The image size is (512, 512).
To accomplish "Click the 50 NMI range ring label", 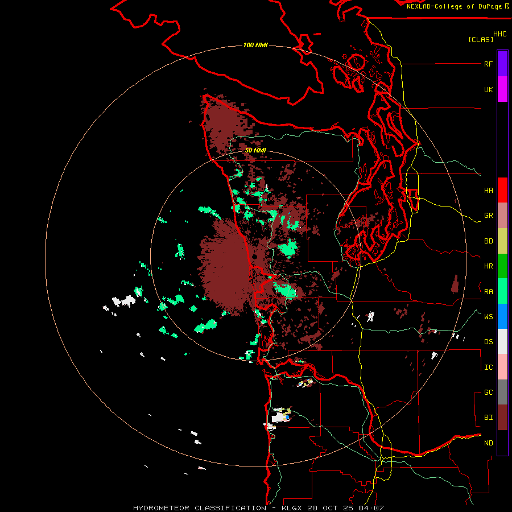I will pos(255,150).
